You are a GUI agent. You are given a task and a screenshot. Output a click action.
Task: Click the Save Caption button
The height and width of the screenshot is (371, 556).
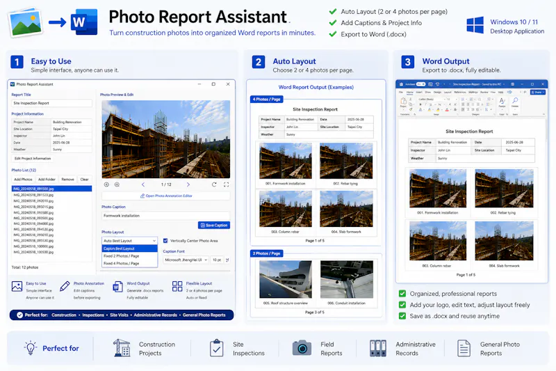tap(214, 225)
